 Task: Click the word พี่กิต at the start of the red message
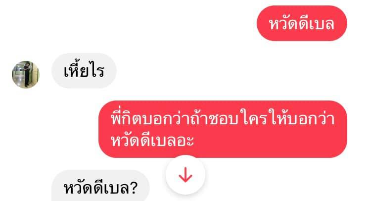click(x=126, y=117)
